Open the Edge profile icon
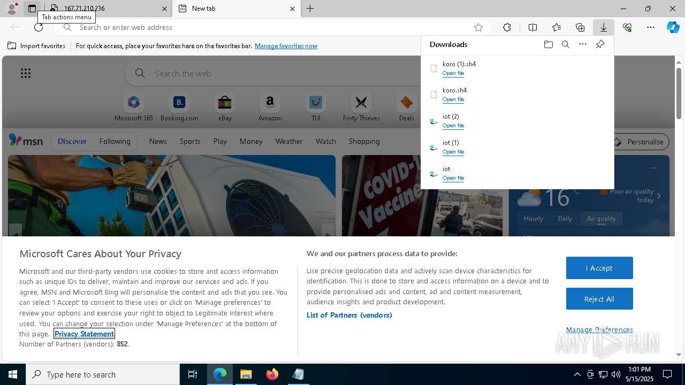Image resolution: width=685 pixels, height=385 pixels. click(12, 9)
